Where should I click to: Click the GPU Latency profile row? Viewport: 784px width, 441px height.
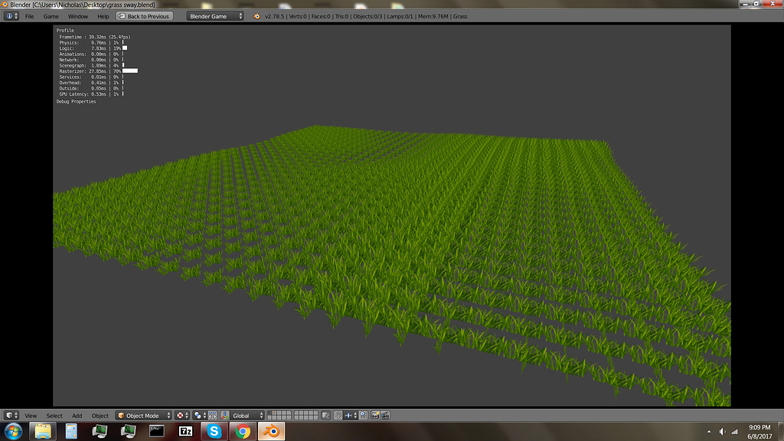(91, 94)
